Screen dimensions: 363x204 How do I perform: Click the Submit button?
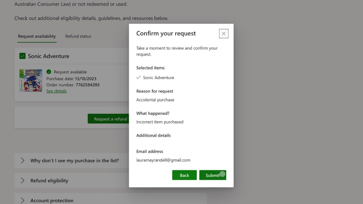[212, 175]
